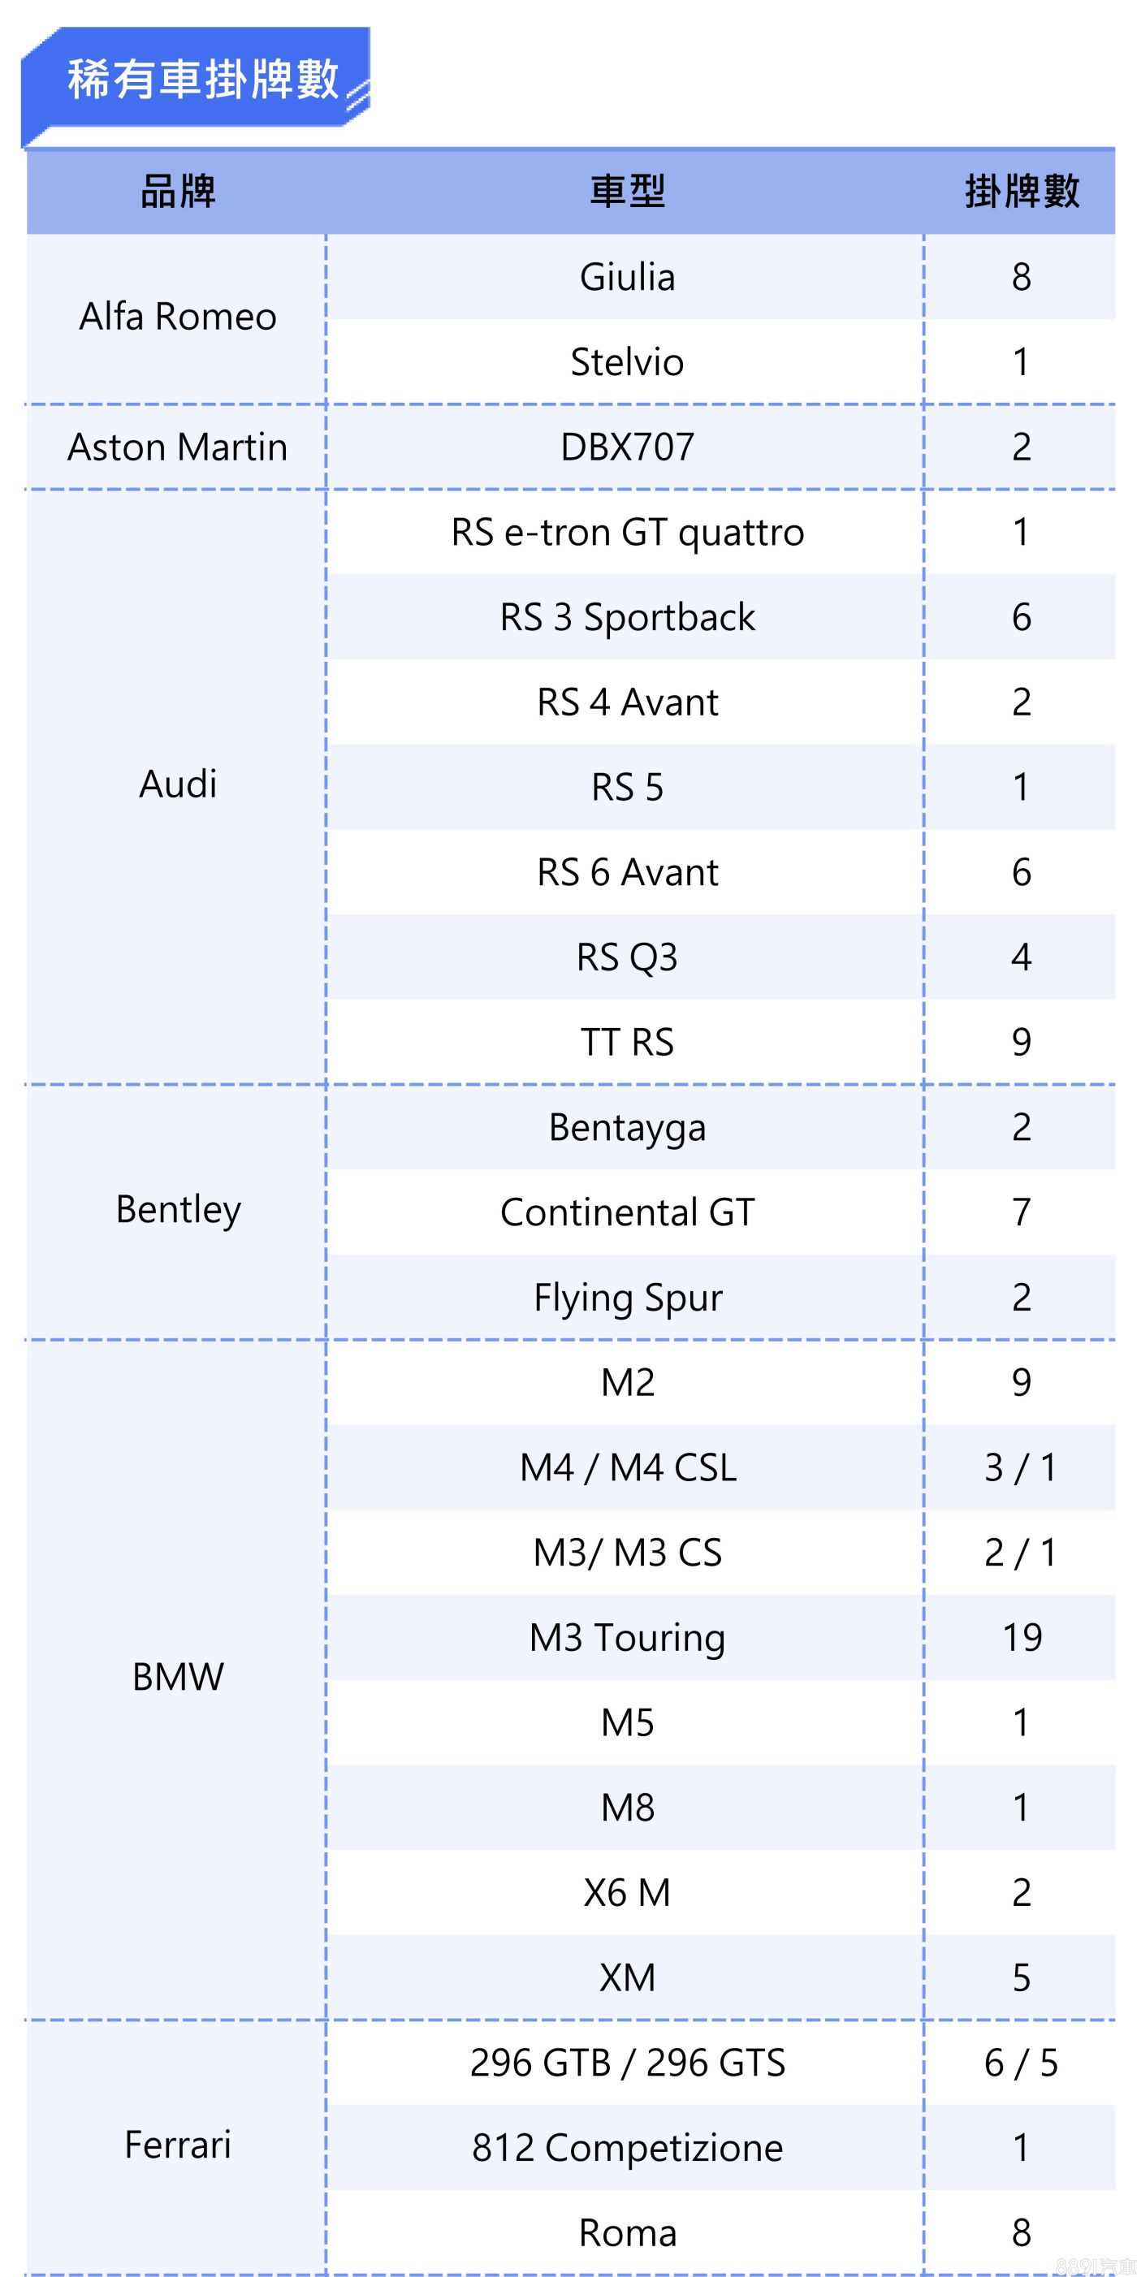Click the 812 Competizione model cell
This screenshot has height=2277, width=1137.
(627, 2148)
